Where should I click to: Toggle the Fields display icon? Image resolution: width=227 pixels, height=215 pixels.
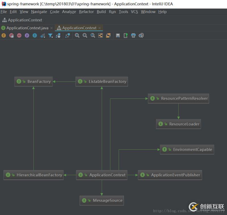point(4,35)
